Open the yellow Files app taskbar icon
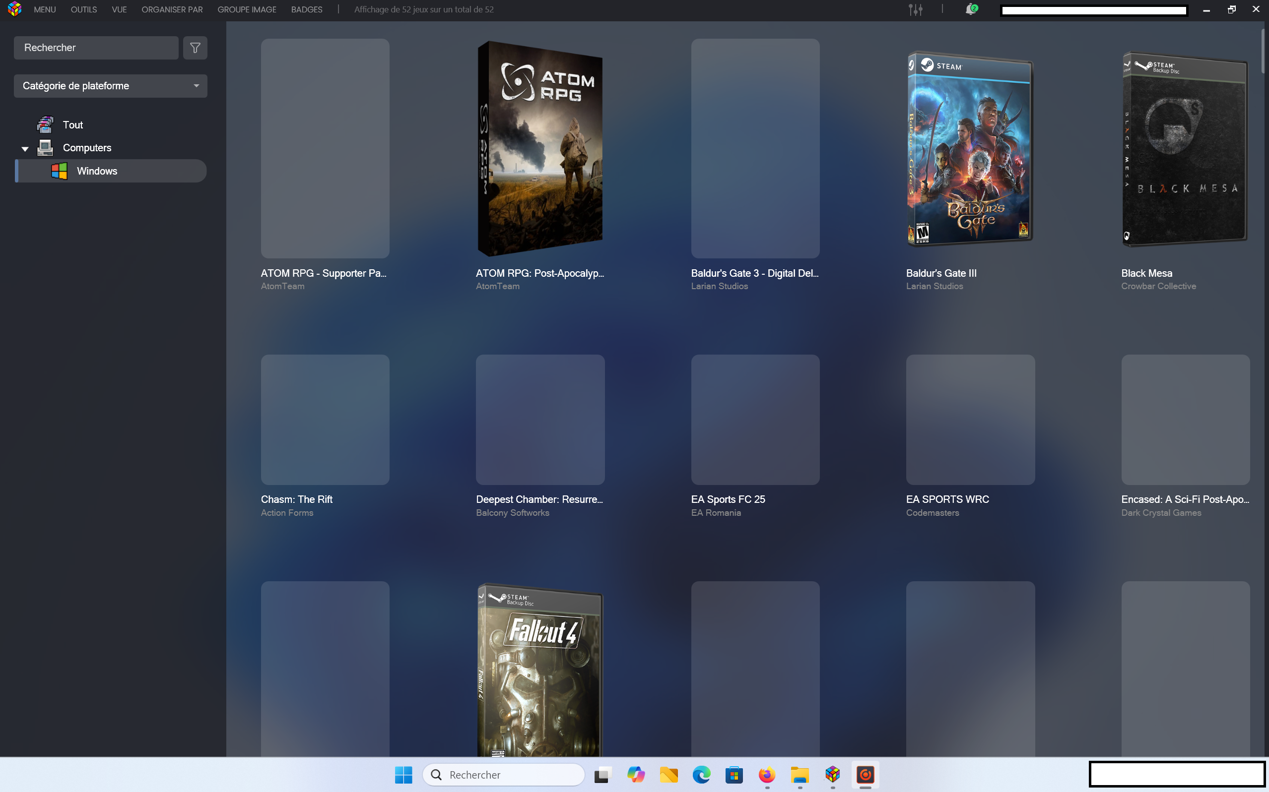Screen dimensions: 1269x792 tap(669, 775)
